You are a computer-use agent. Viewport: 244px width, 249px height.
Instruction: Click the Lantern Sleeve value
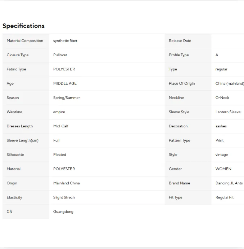[228, 112]
